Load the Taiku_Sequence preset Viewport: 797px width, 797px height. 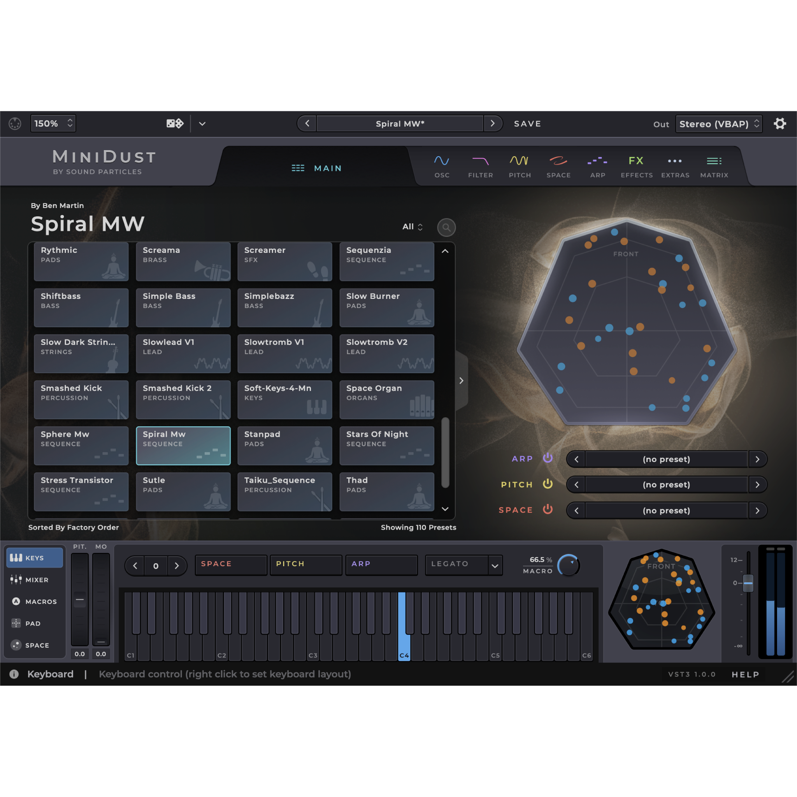284,492
